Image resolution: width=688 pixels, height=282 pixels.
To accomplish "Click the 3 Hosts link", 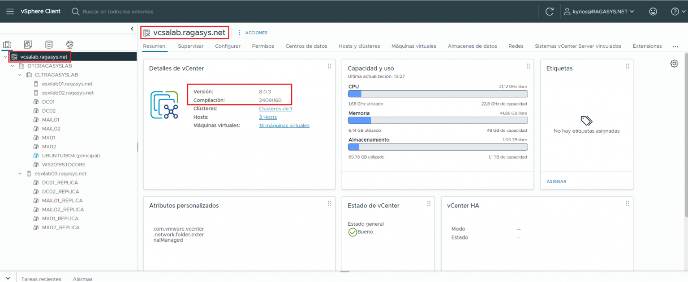I will 268,117.
